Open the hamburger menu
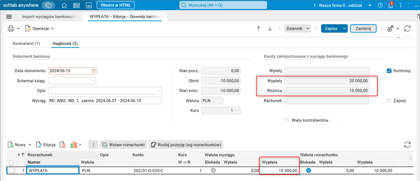 pos(9,17)
